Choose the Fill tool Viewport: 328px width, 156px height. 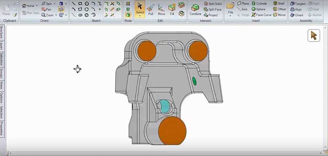pos(172,9)
